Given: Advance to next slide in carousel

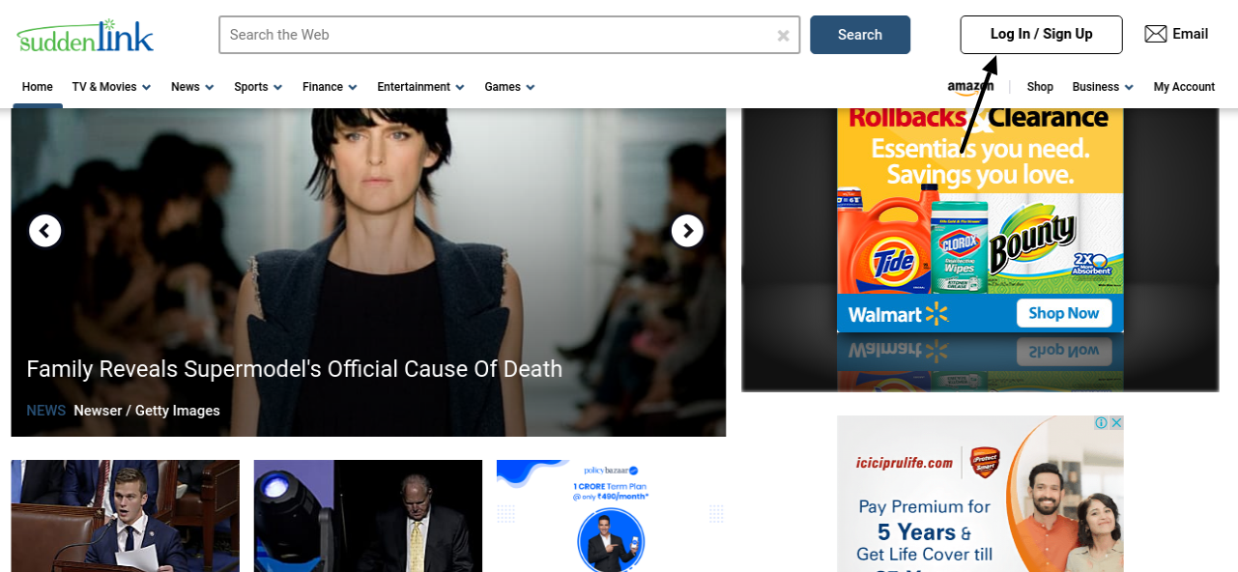Looking at the screenshot, I should point(687,231).
